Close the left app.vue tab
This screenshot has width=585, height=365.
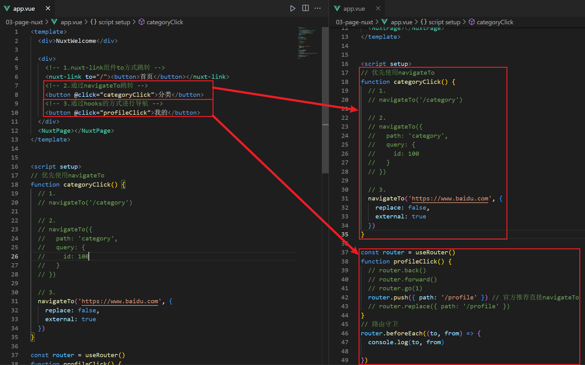[x=48, y=8]
